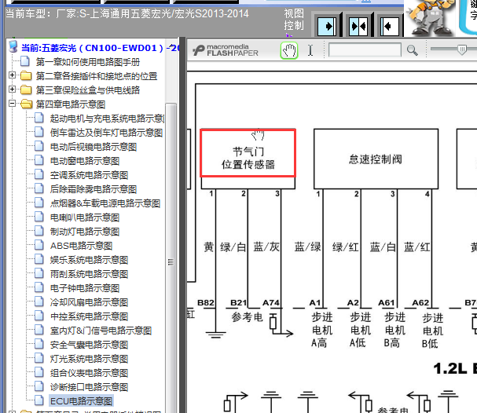The image size is (477, 413).
Task: Click the folder icon of 第三章保险丝盒与供电线路
Action: 26,90
